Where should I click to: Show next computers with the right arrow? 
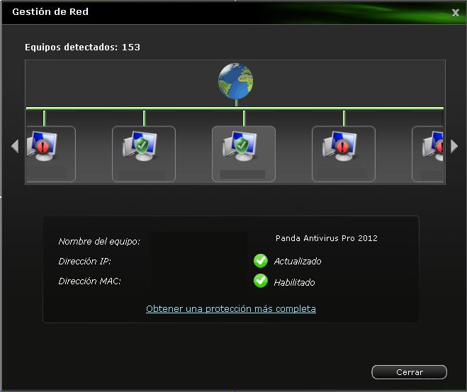click(x=454, y=146)
